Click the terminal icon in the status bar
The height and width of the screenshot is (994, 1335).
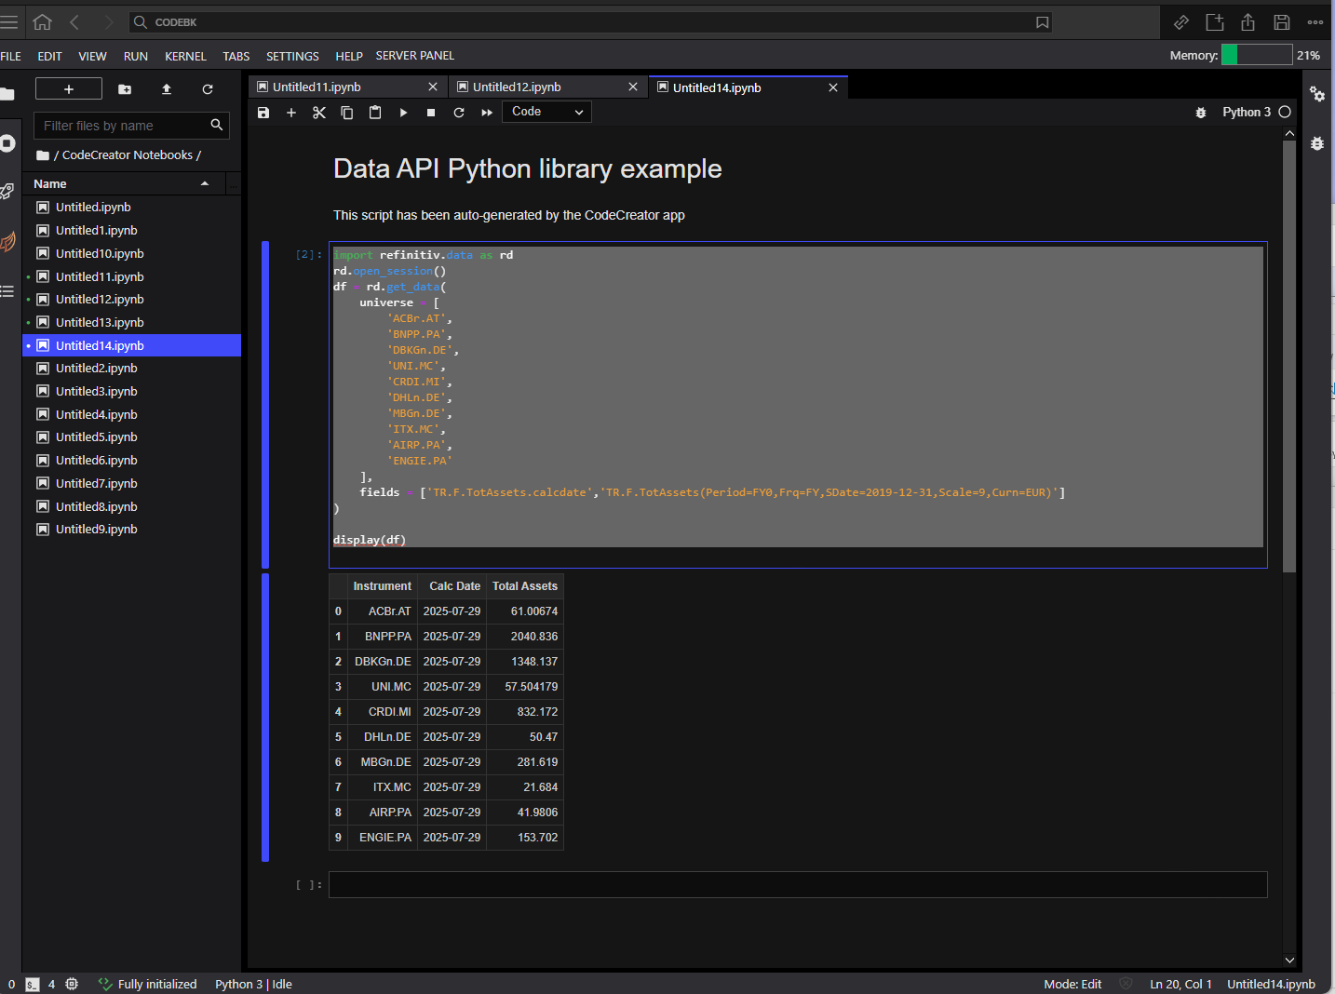pos(33,985)
